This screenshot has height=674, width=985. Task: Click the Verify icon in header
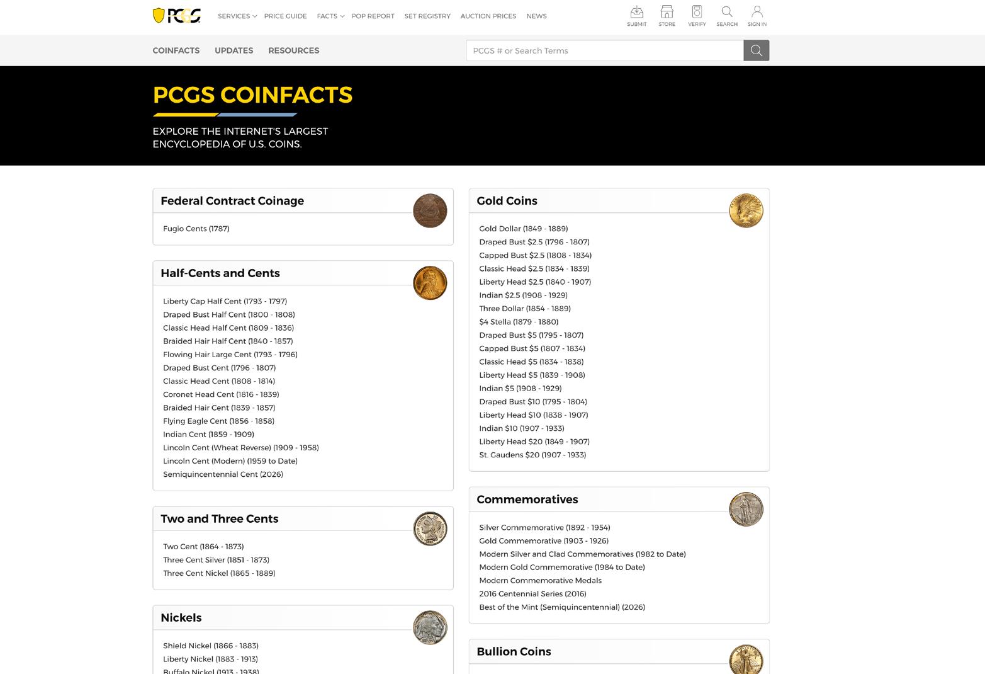coord(697,16)
